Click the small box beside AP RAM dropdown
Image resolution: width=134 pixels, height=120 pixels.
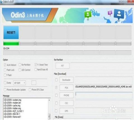tap(34, 83)
